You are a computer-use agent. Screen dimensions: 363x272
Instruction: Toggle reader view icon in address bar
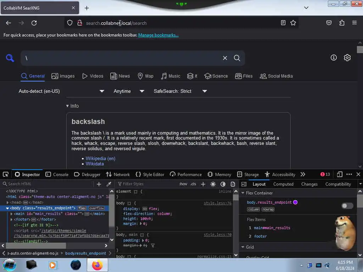(x=283, y=23)
